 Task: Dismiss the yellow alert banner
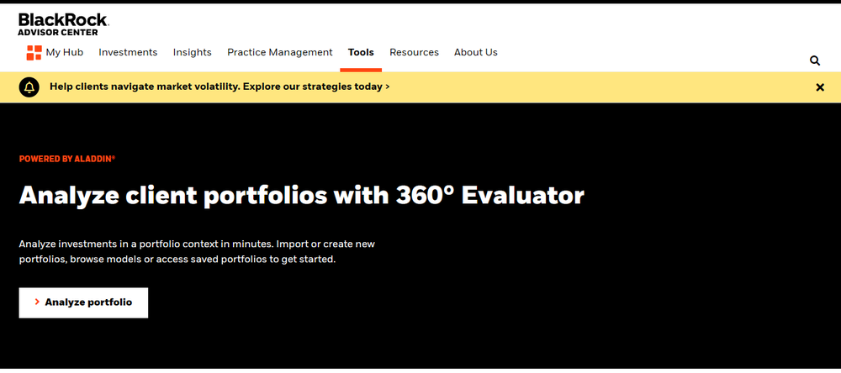tap(819, 87)
